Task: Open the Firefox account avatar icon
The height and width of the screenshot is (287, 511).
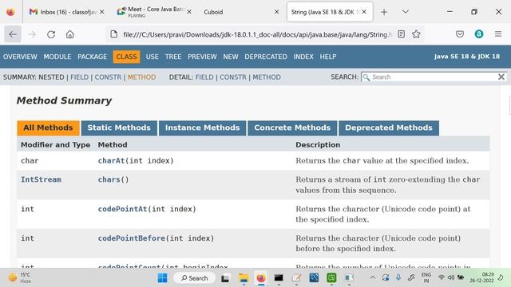Action: click(479, 34)
